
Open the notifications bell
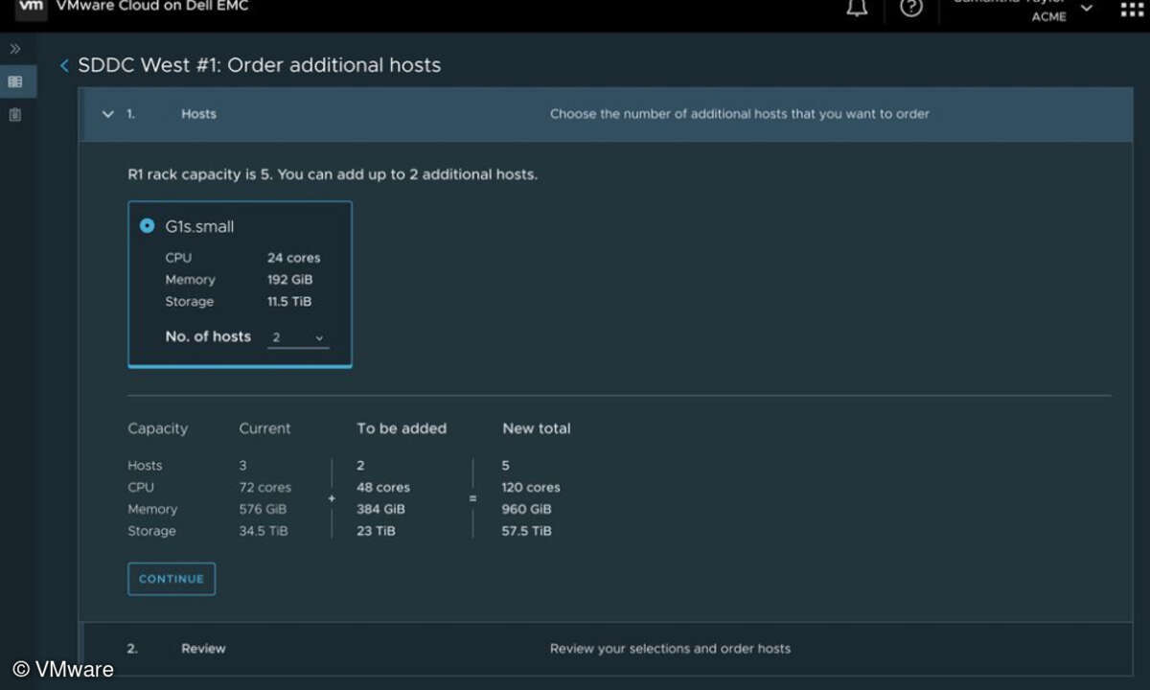(857, 8)
